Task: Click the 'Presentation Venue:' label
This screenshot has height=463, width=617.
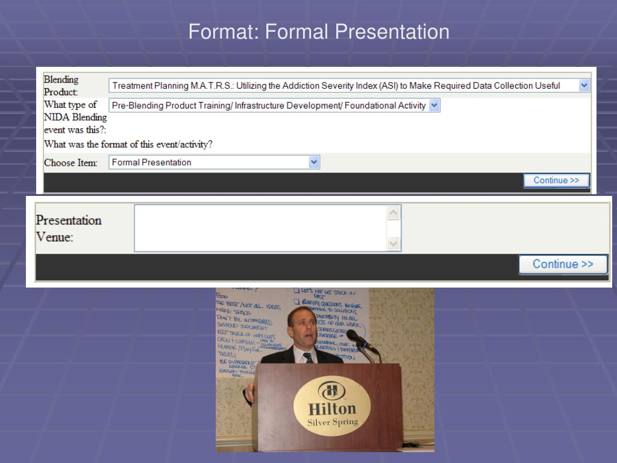Action: point(69,228)
